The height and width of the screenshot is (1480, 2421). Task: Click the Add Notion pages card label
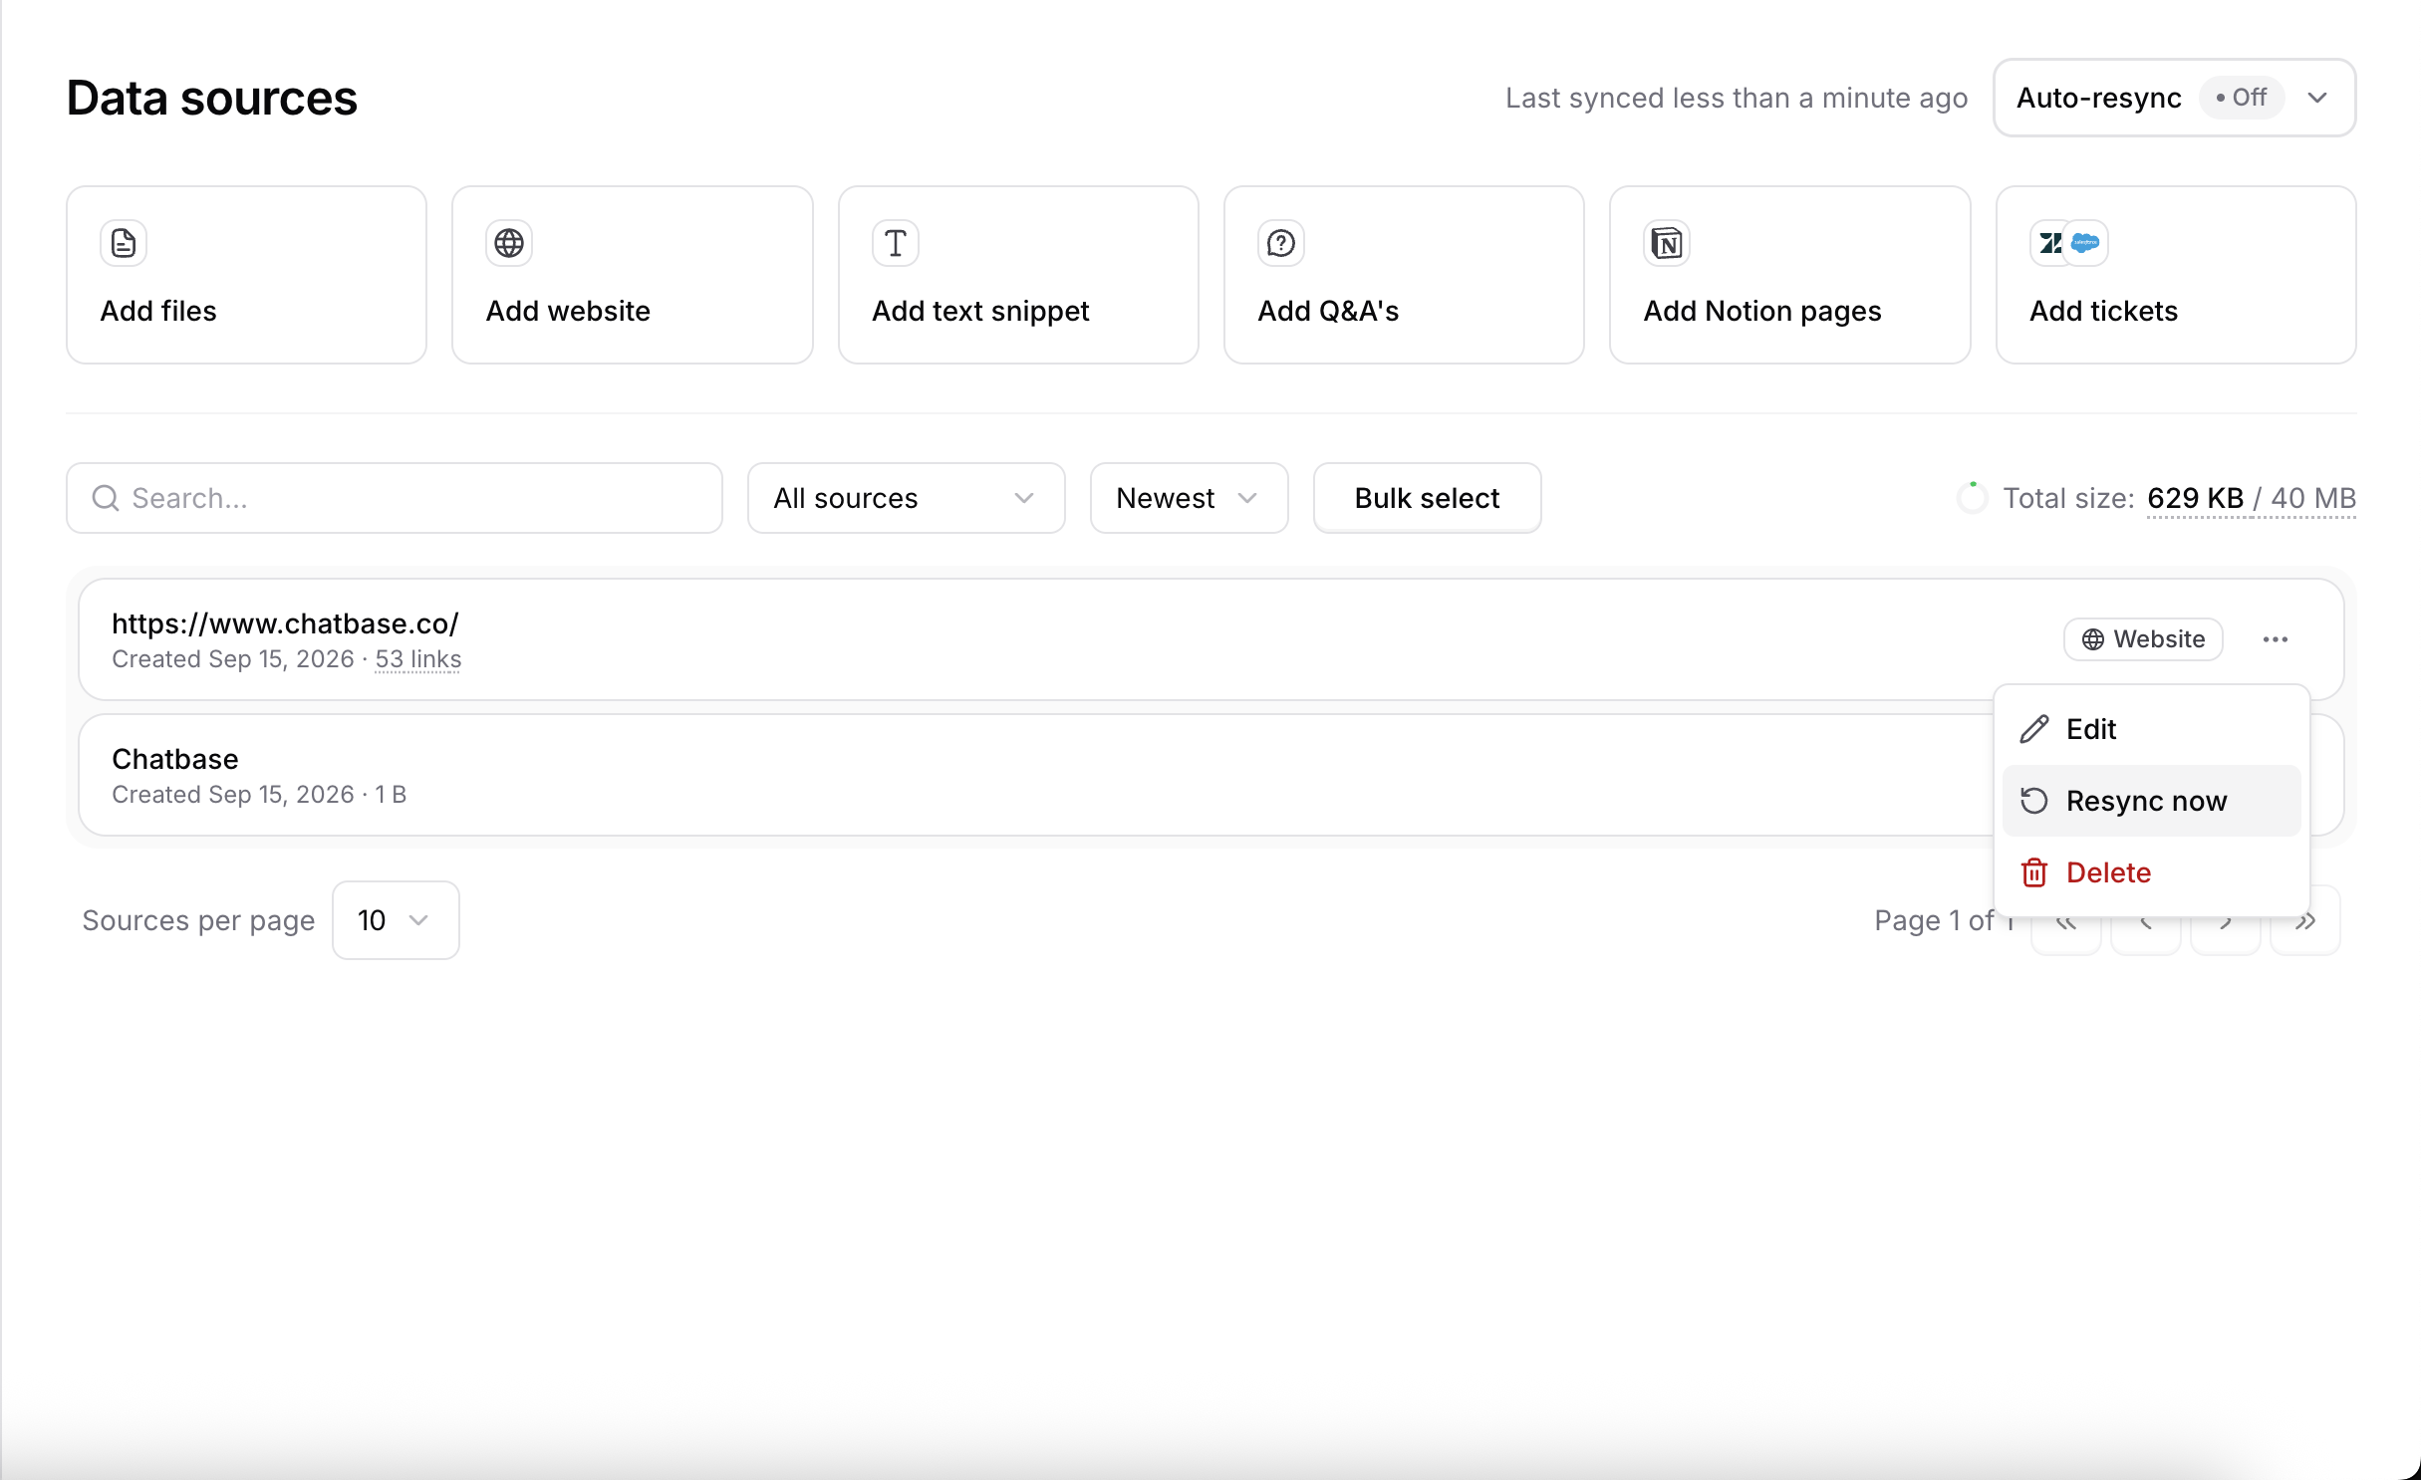pyautogui.click(x=1762, y=312)
